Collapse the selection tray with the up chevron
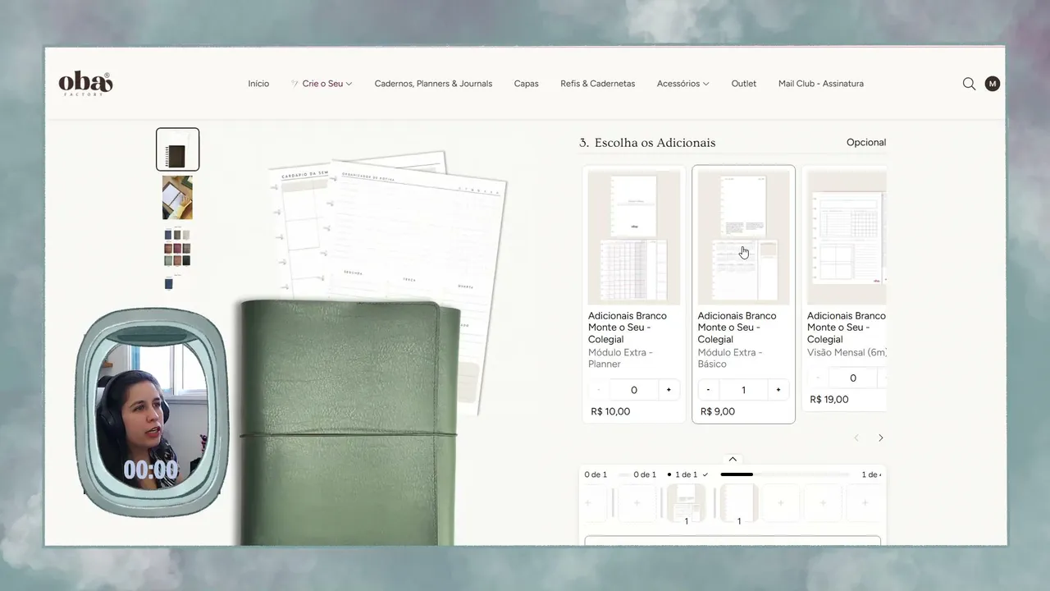This screenshot has height=591, width=1050. click(x=733, y=459)
